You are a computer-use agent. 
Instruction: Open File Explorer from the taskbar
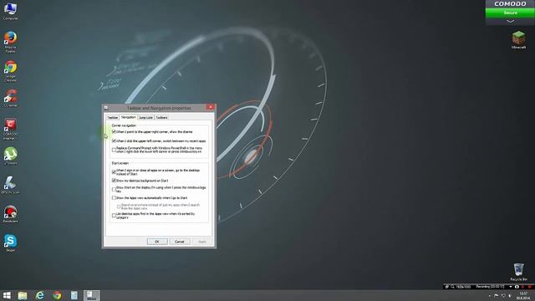click(23, 295)
